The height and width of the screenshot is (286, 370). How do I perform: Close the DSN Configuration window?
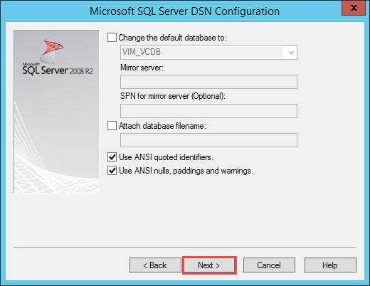pos(354,8)
